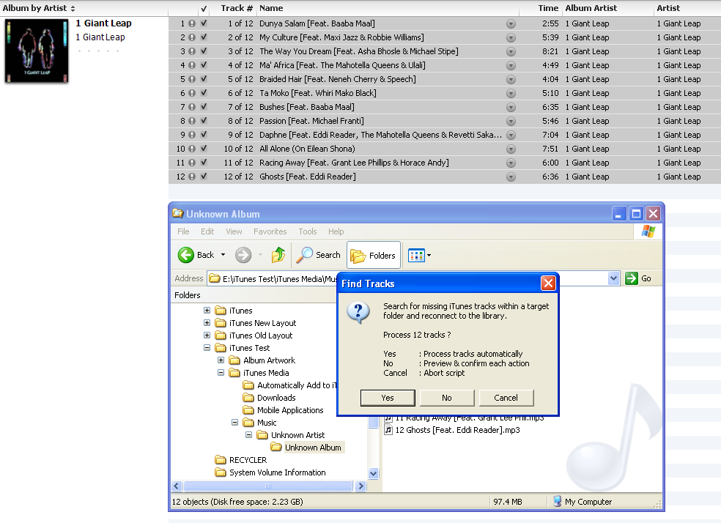Expand the Album Artwork folder node
721x523 pixels.
pos(221,360)
